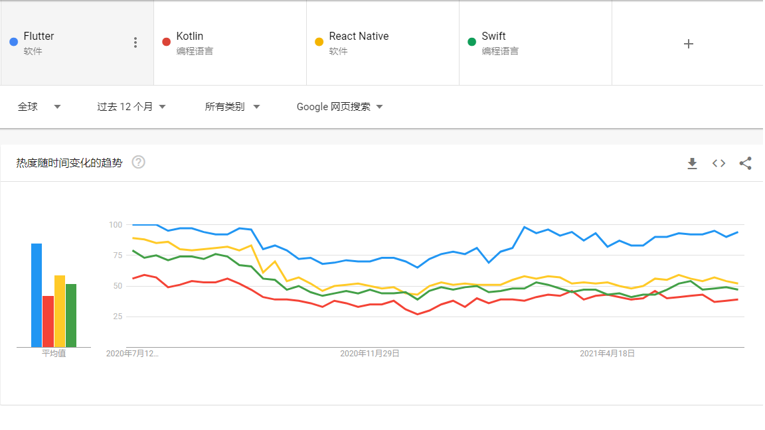Expand the 全球 region dropdown
This screenshot has width=765, height=430.
39,107
